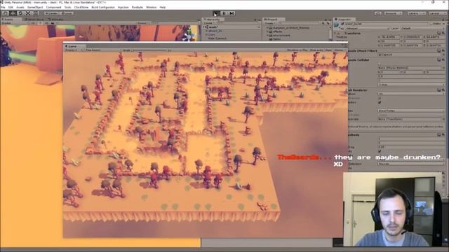Open the Component menu
The height and width of the screenshot is (252, 449).
[x=53, y=7]
